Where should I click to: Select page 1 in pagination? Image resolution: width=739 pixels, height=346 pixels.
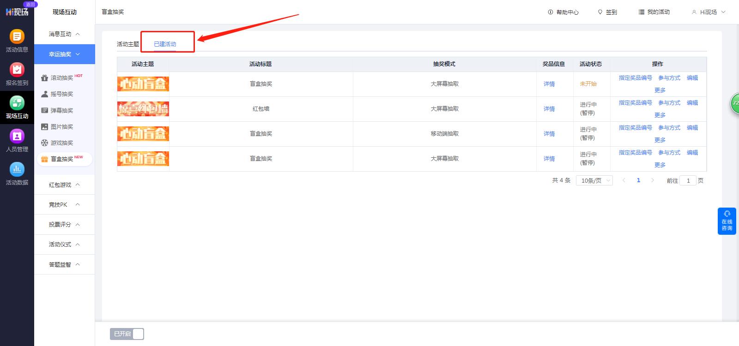[638, 180]
